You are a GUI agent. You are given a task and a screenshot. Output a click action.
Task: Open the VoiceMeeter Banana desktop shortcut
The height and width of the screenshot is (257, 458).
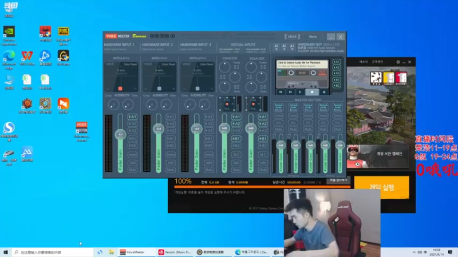click(81, 132)
